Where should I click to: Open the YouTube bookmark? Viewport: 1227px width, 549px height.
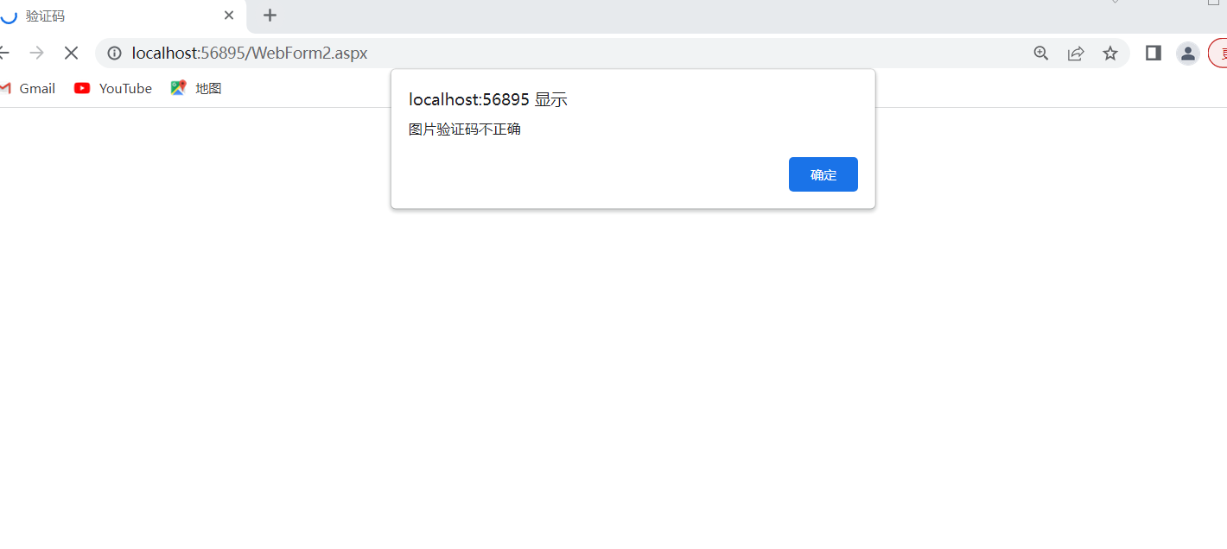pos(113,88)
